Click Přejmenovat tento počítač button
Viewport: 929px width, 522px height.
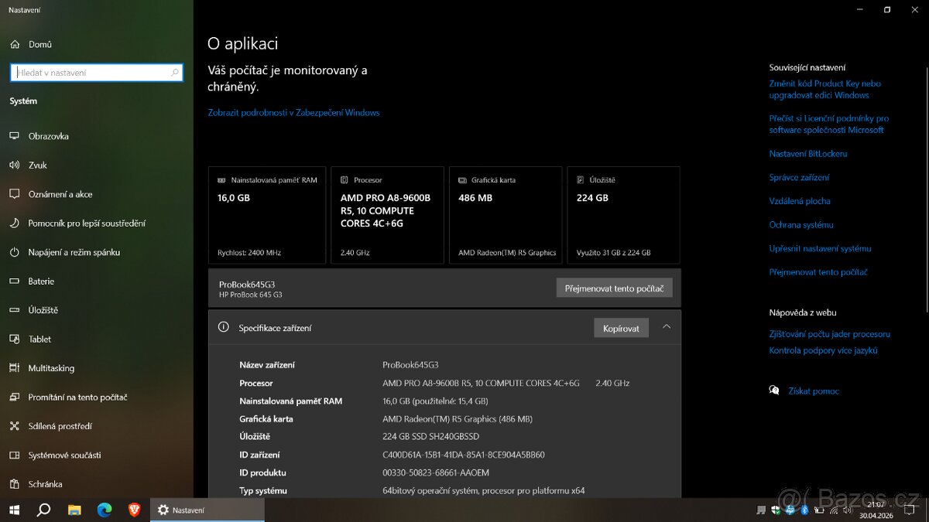pos(614,288)
